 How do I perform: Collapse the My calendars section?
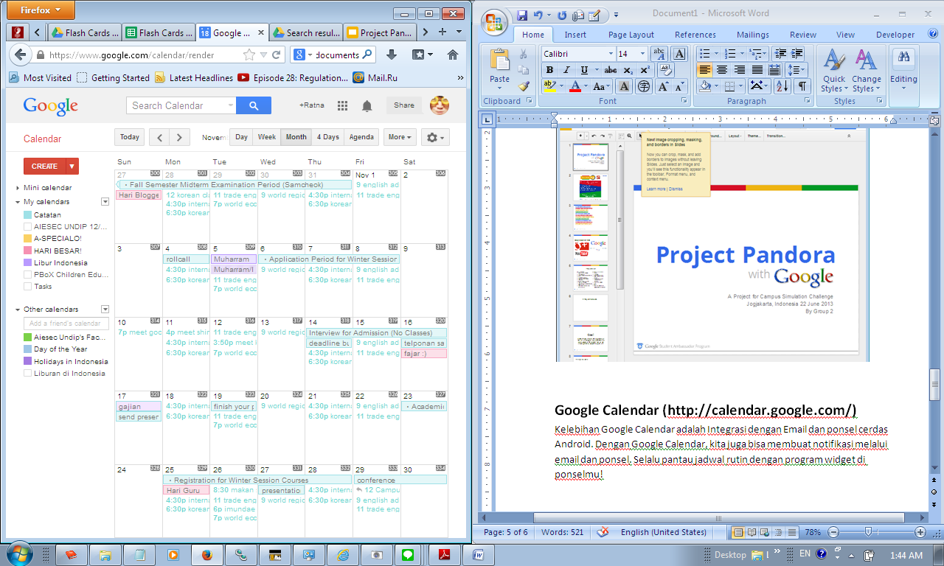[18, 202]
